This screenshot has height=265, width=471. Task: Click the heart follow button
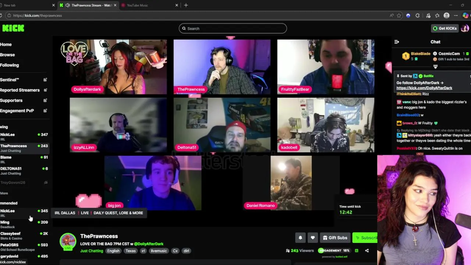pyautogui.click(x=313, y=238)
